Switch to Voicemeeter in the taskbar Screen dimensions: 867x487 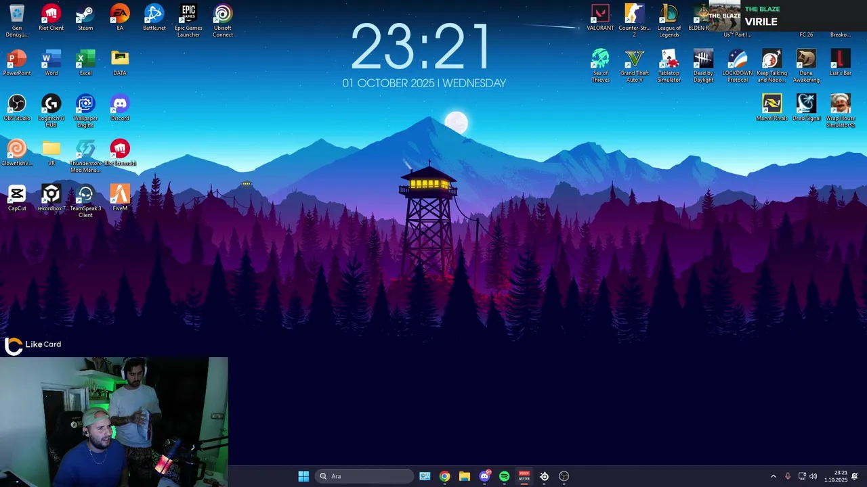[524, 476]
